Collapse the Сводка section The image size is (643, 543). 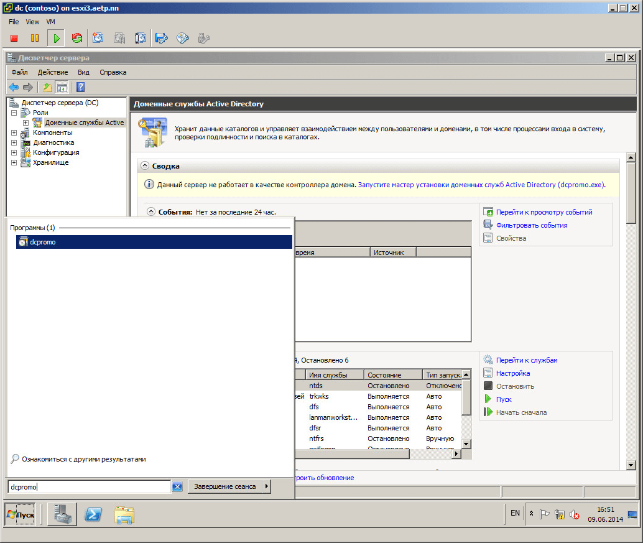tap(145, 166)
